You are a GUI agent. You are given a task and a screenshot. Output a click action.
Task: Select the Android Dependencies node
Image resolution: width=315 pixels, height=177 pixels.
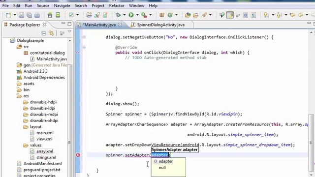44,78
